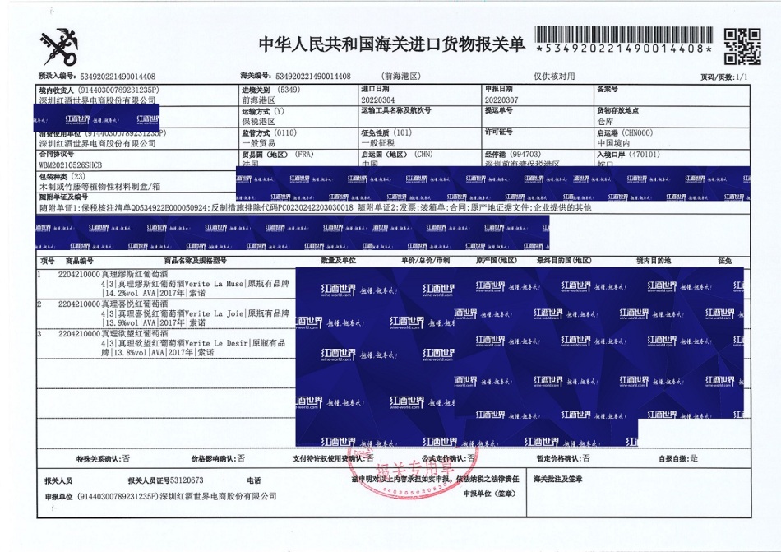The image size is (781, 552).
Task: Select item 3 name 真理欲望红葡萄酒
Action: [x=135, y=334]
